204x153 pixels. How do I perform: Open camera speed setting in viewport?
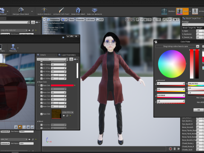tap(176, 20)
